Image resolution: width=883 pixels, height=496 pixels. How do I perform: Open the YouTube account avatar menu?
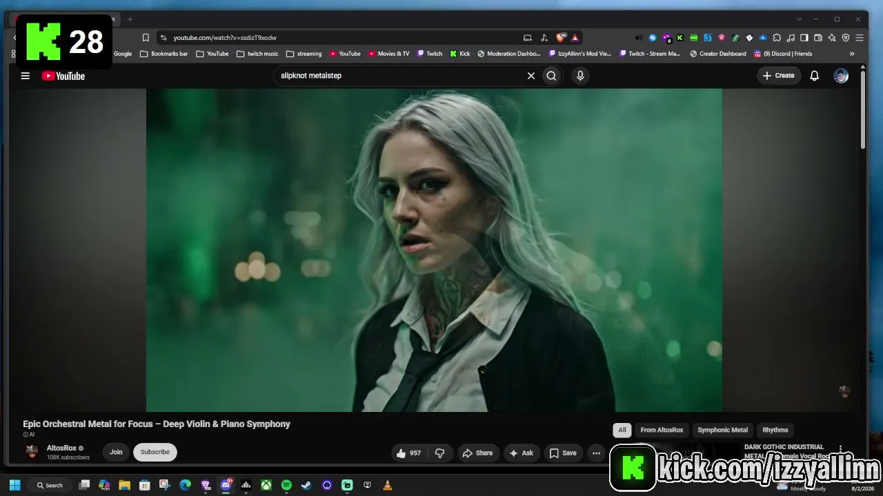(841, 76)
